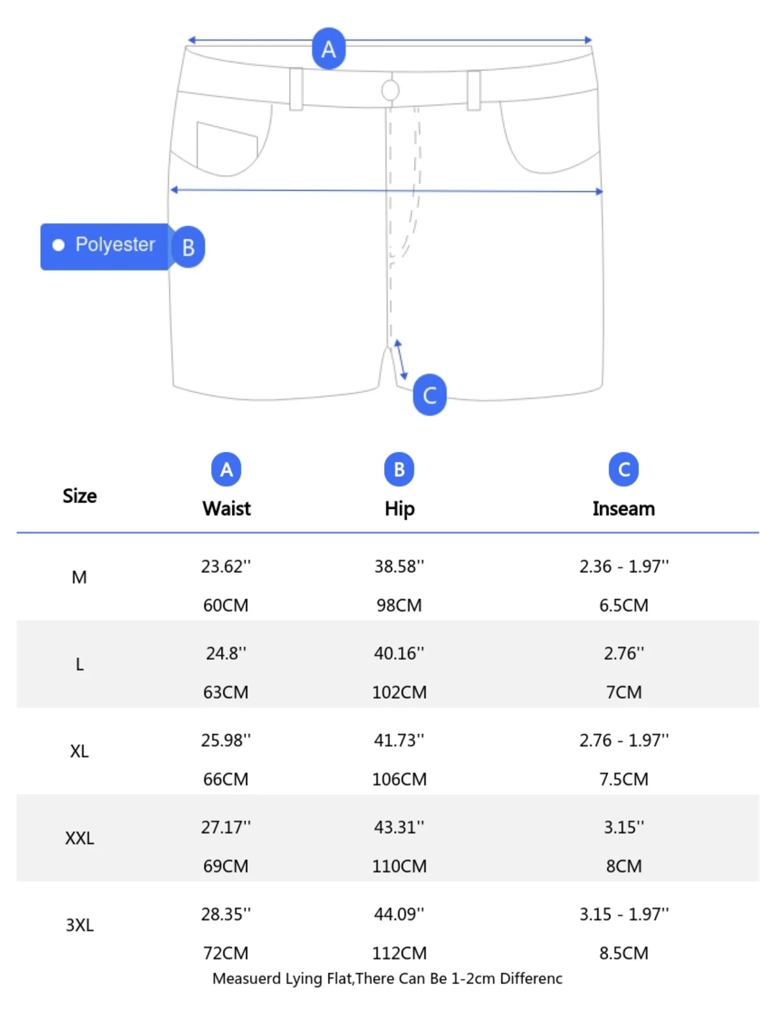Select the 3XL size row label
Viewport: 767px width, 1022px height.
[x=80, y=925]
